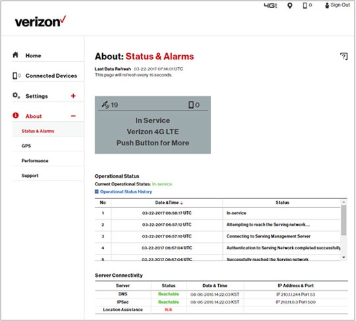356x321 pixels.
Task: Go to the Home menu item
Action: (x=33, y=56)
